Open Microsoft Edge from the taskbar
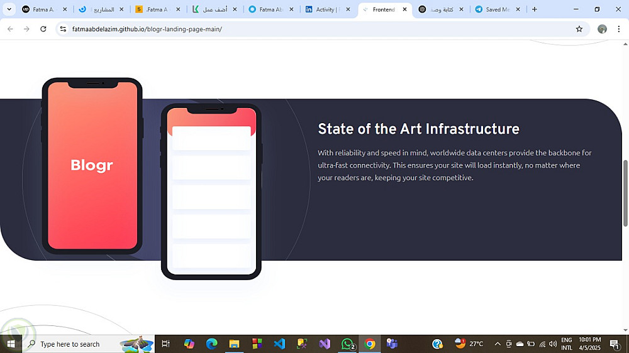 click(x=211, y=344)
